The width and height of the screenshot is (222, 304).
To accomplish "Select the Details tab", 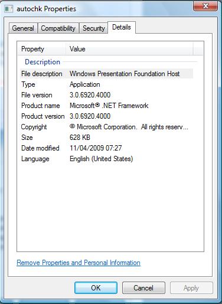I will (x=122, y=27).
